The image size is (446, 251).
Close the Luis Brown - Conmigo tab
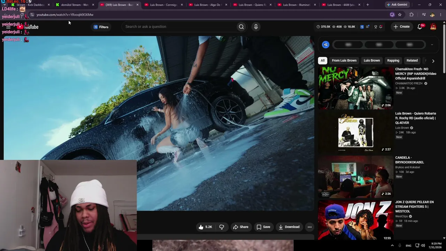(182, 5)
